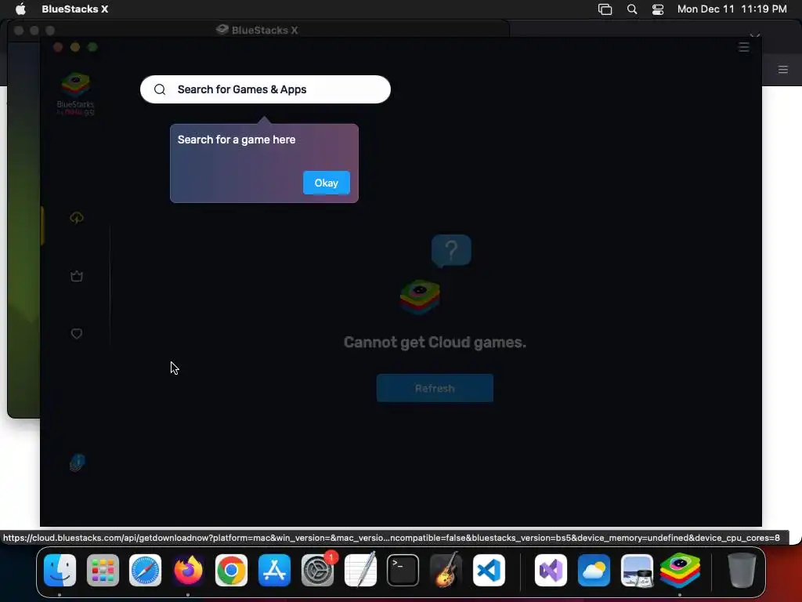Open System Settings from the Dock
This screenshot has width=802, height=602.
coord(317,570)
